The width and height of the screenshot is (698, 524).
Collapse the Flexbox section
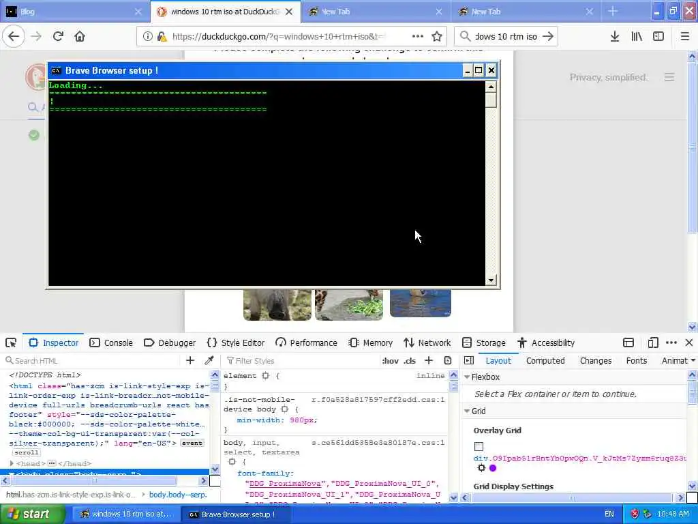(x=467, y=377)
